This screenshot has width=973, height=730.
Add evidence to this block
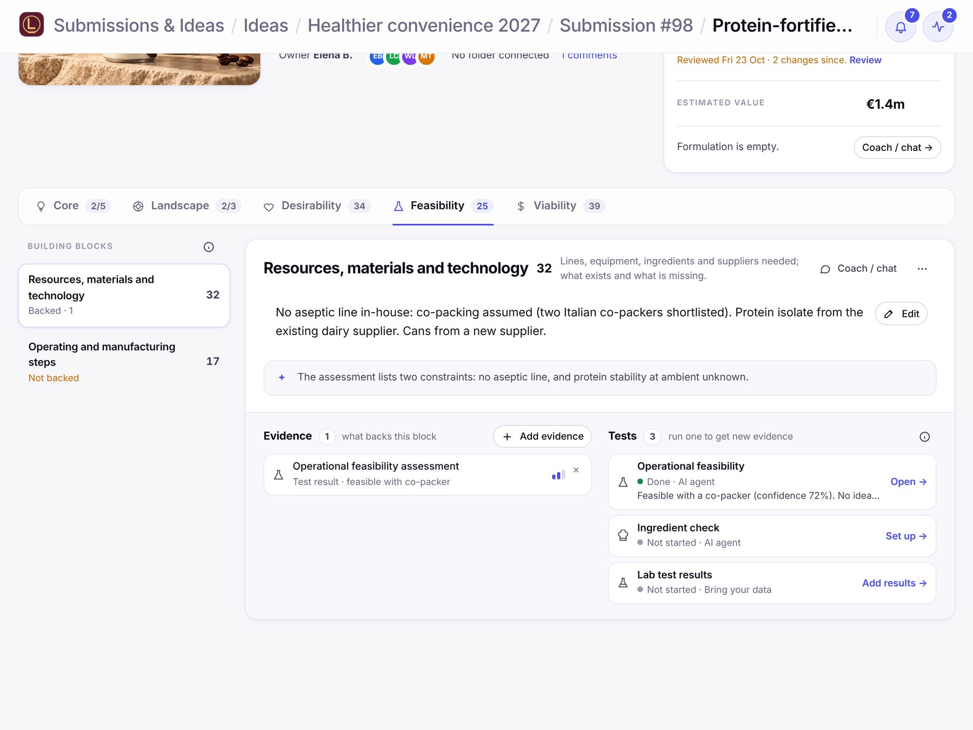pos(542,436)
